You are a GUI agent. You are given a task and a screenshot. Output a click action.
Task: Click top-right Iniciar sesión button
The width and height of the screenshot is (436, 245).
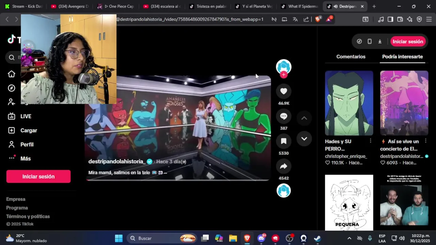point(408,42)
